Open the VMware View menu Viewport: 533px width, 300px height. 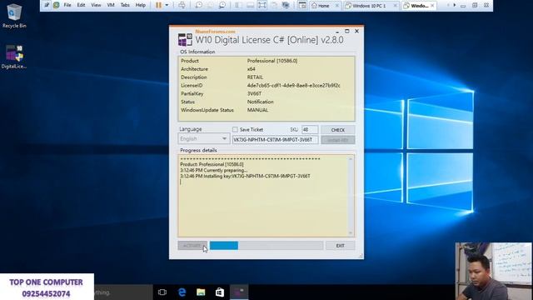click(x=96, y=5)
